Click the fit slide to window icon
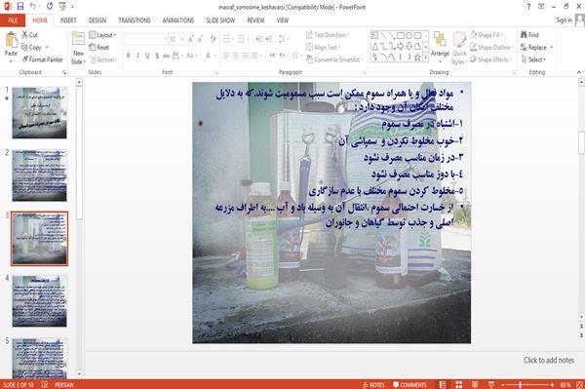Viewport: 585px width, 389px height. pyautogui.click(x=579, y=384)
